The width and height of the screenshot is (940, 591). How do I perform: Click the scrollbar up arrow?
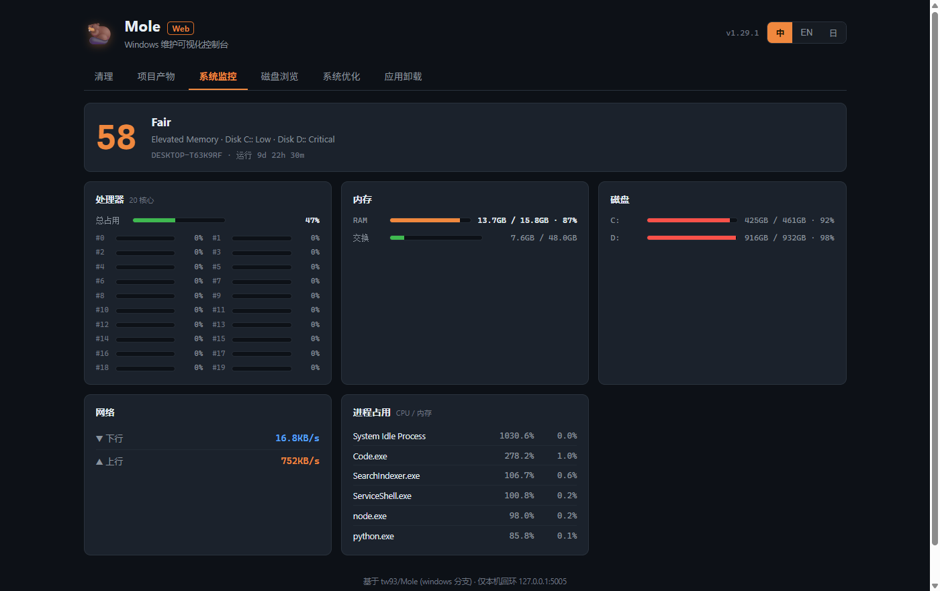[x=934, y=4]
